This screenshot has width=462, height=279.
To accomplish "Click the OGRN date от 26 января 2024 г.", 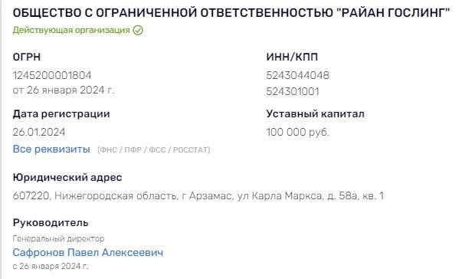I will [64, 90].
